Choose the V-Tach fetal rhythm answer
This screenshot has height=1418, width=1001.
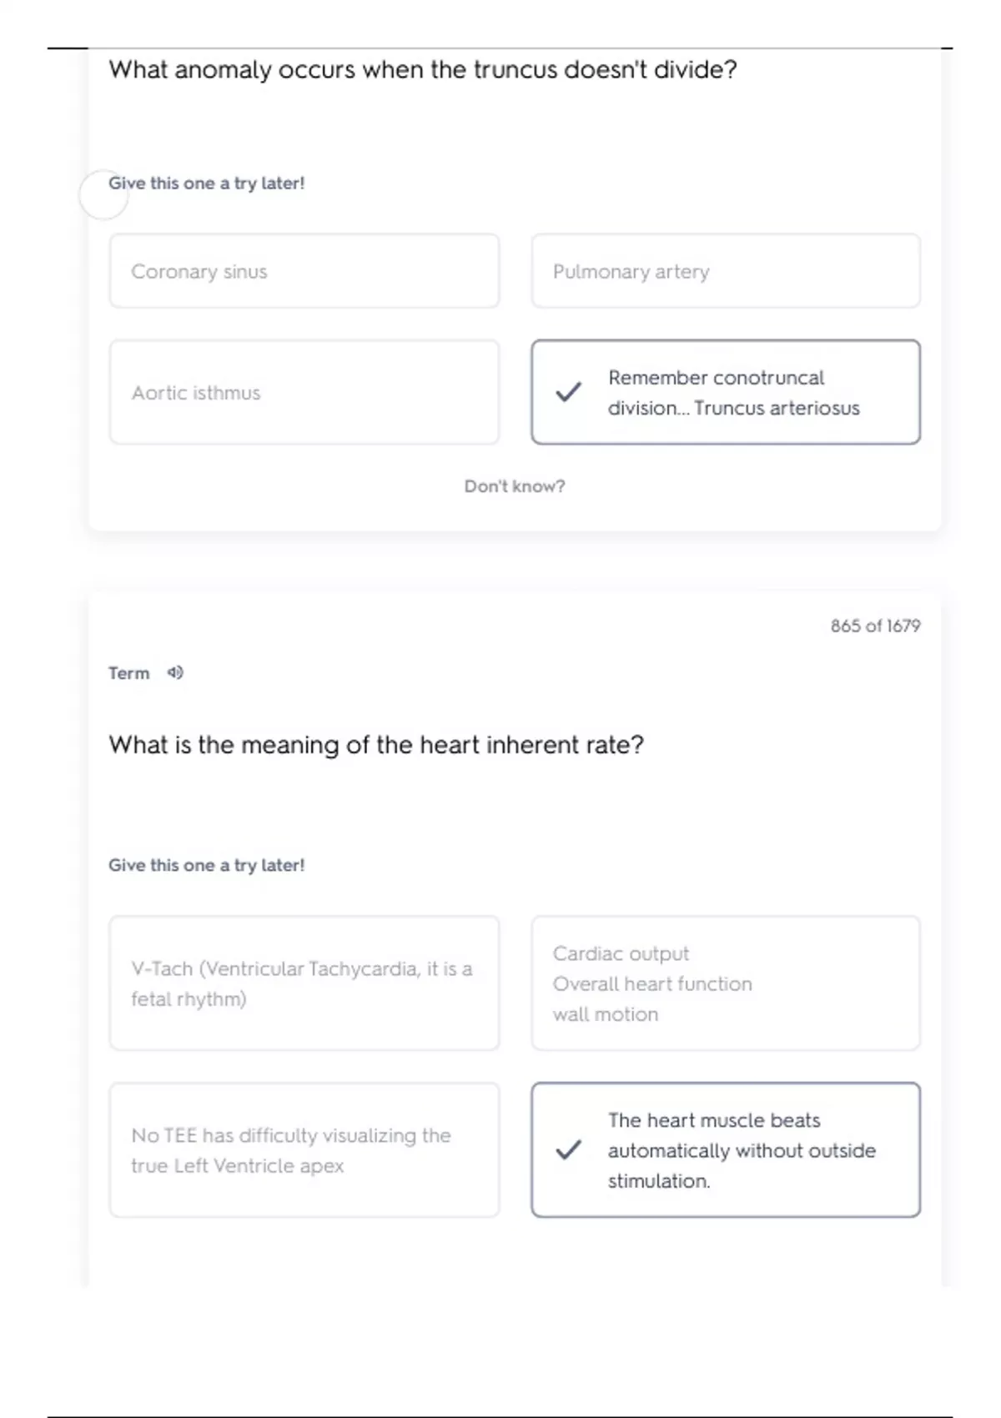(304, 983)
